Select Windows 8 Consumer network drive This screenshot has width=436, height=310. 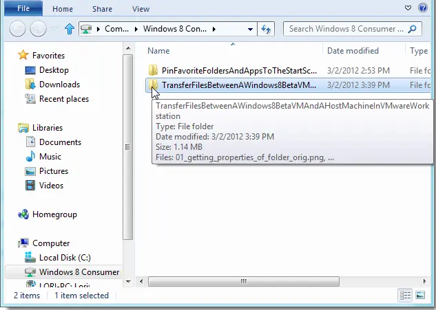click(x=63, y=272)
